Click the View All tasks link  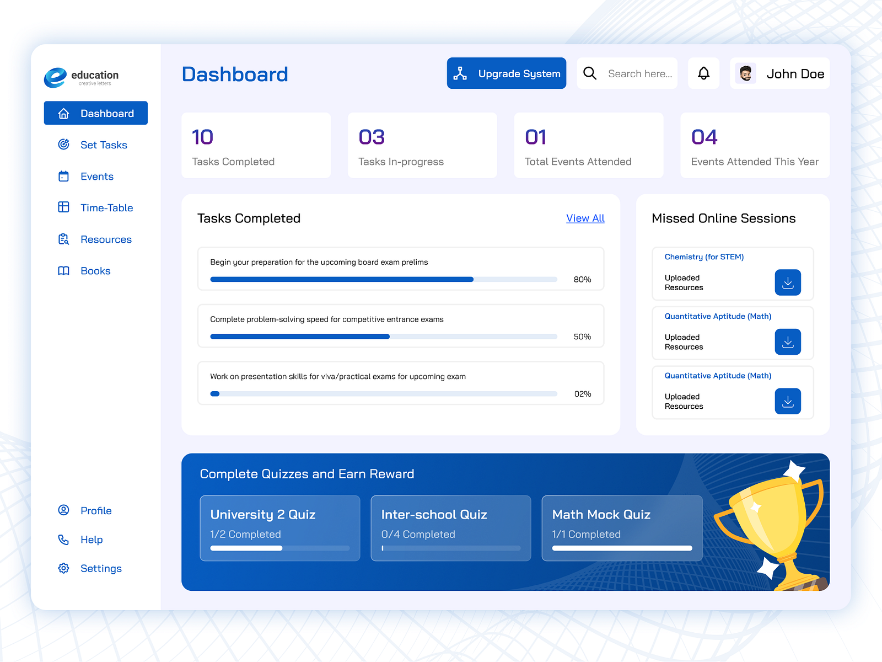click(x=585, y=218)
